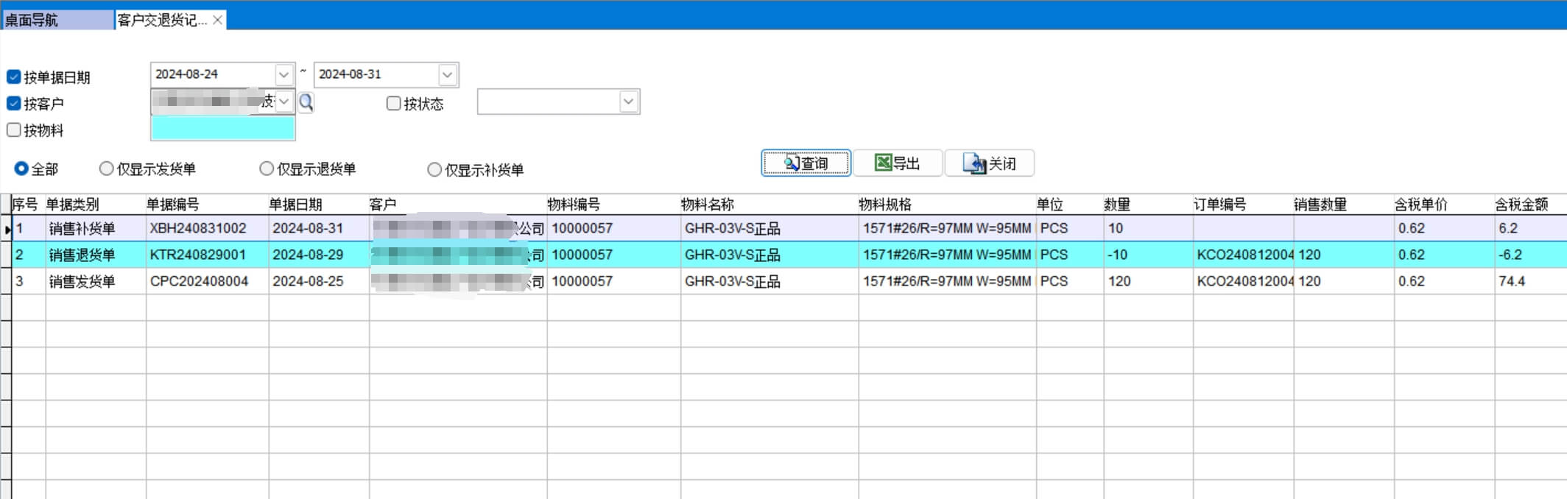
Task: Click the 关闭 close button
Action: 990,163
